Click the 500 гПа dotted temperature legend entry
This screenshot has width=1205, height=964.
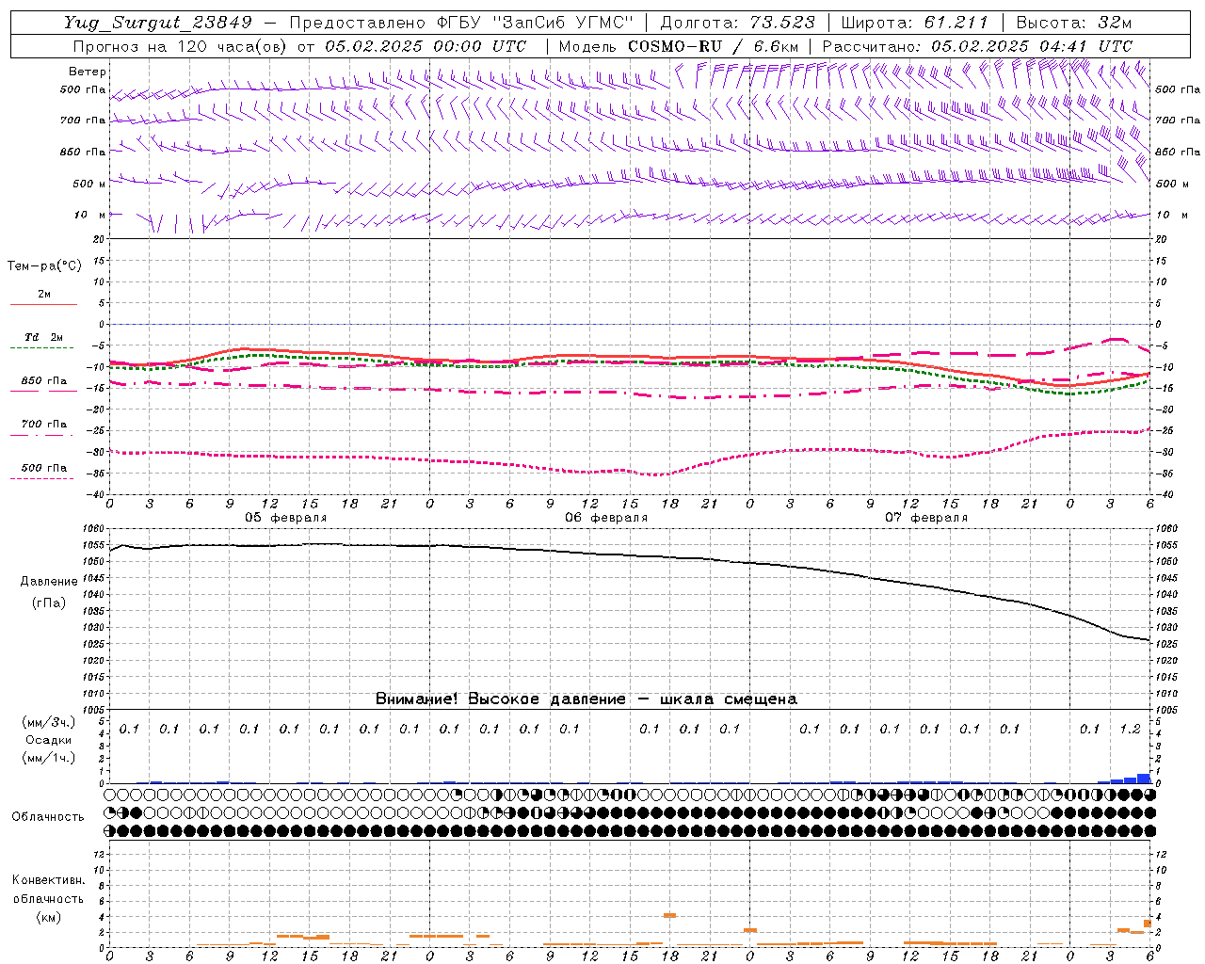(43, 470)
